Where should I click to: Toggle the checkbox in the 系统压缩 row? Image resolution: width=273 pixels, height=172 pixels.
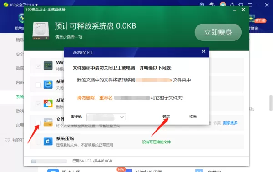[x=38, y=142]
